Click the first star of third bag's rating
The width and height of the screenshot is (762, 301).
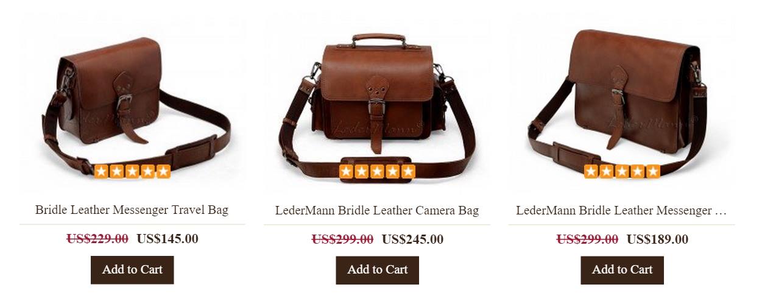coord(591,172)
